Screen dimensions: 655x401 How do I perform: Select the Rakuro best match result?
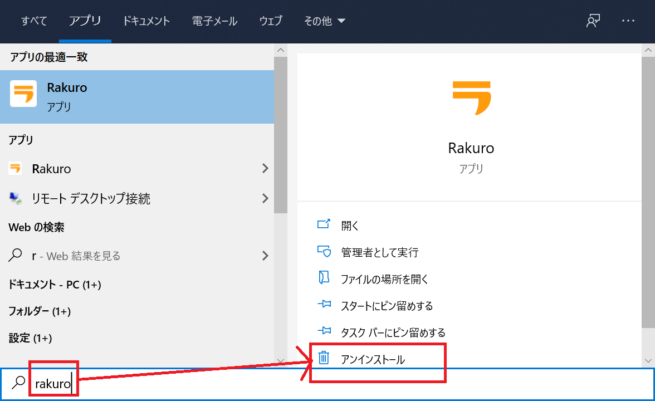coord(137,97)
